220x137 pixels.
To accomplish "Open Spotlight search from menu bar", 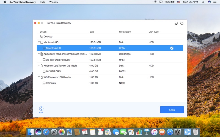I will pos(203,2).
